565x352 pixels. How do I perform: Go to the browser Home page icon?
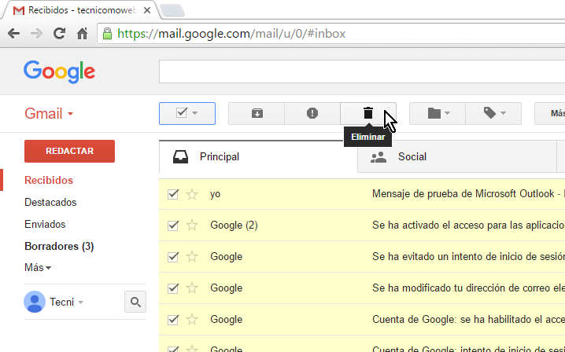point(82,34)
